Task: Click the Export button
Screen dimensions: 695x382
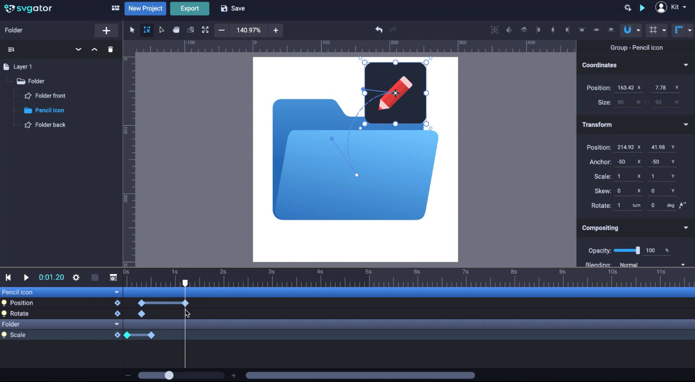Action: click(190, 8)
